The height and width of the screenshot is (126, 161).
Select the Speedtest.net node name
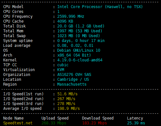(x=18, y=123)
